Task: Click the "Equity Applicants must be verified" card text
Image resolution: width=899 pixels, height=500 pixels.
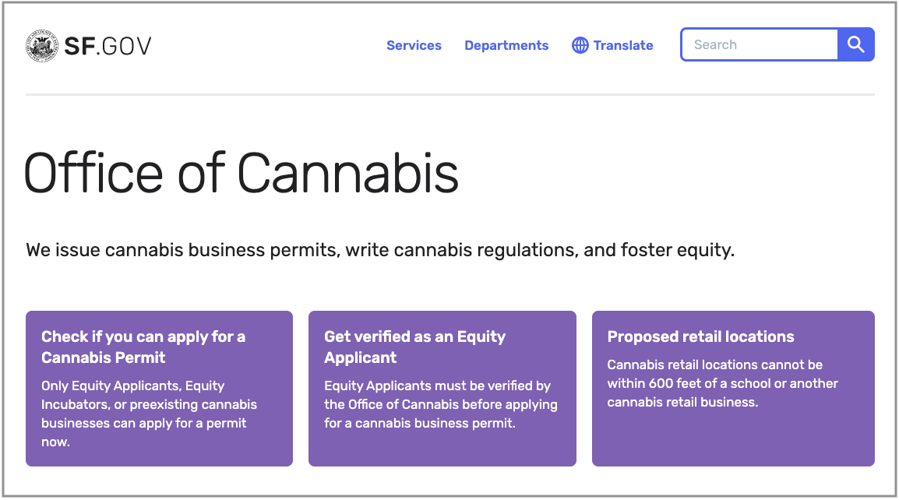Action: click(x=440, y=404)
